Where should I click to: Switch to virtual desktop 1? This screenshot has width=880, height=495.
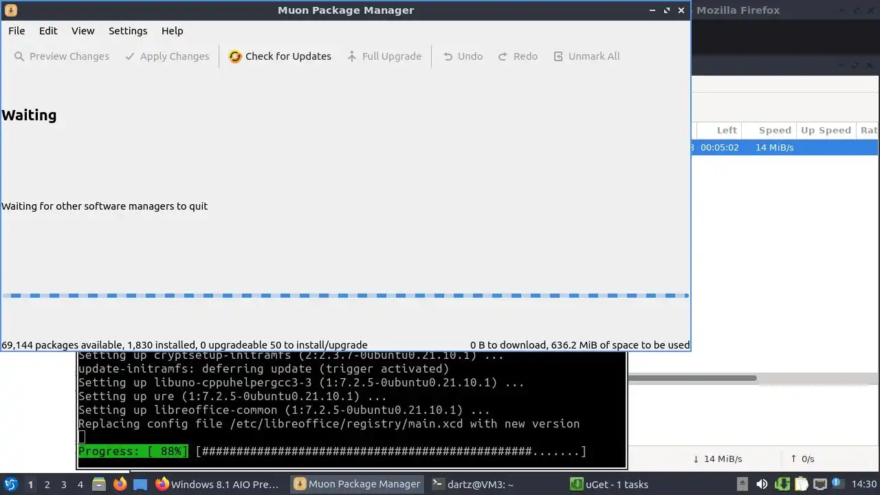coord(30,484)
